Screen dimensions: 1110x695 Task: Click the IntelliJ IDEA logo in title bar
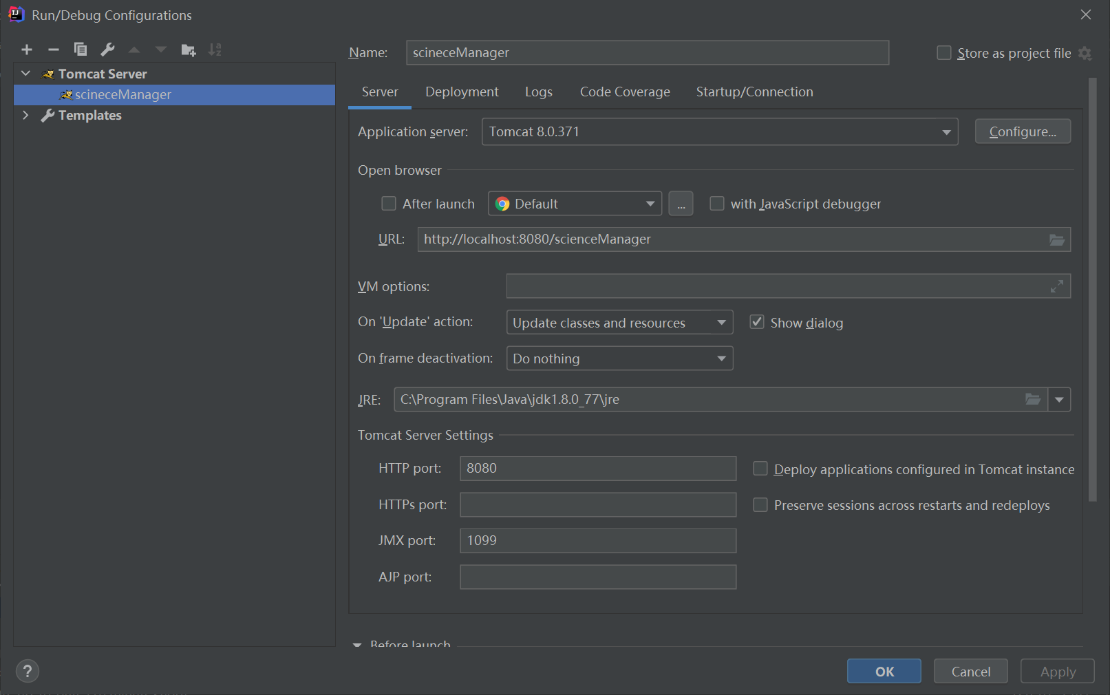(16, 14)
